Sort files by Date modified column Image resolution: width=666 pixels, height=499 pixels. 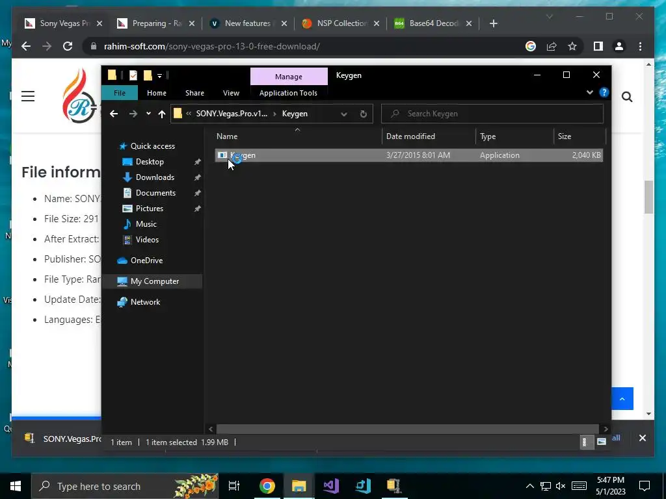coord(429,136)
